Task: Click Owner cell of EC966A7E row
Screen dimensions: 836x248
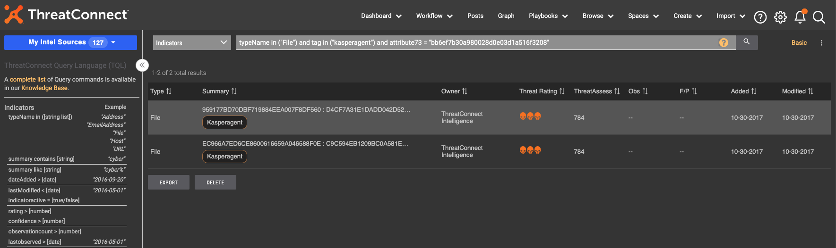Action: click(462, 151)
